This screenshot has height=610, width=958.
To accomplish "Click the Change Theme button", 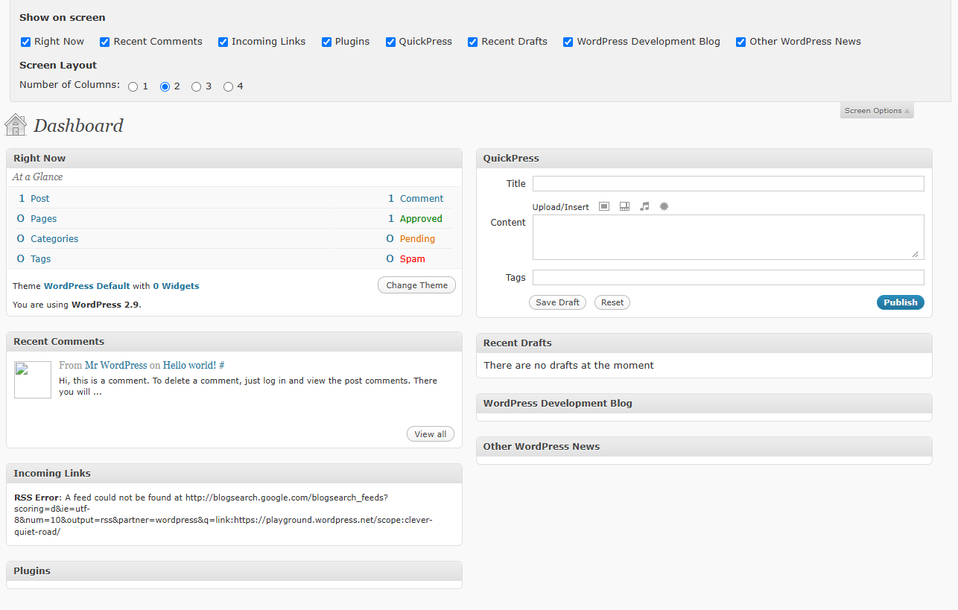I will [x=416, y=285].
